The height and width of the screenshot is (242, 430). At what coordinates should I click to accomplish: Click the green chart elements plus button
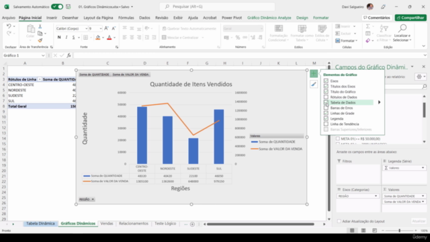point(314,73)
